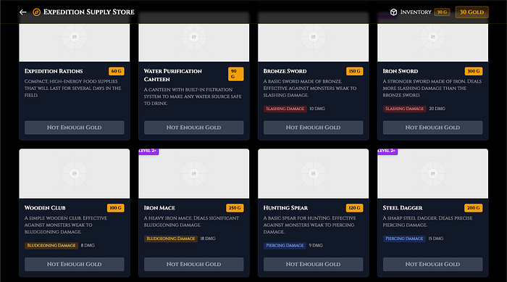
Task: Click Not Enough Gold under Iron Sword
Action: click(432, 128)
